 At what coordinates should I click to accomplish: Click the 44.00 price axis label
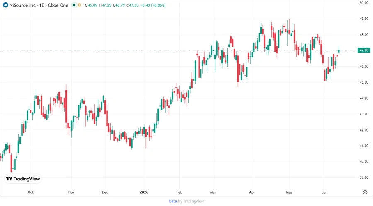[364, 98]
